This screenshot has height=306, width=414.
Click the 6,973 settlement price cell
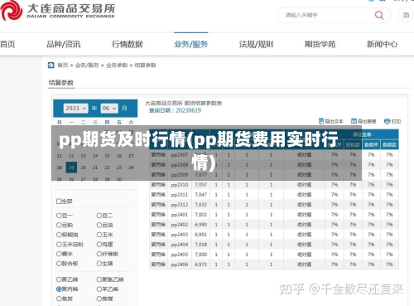pyautogui.click(x=200, y=265)
